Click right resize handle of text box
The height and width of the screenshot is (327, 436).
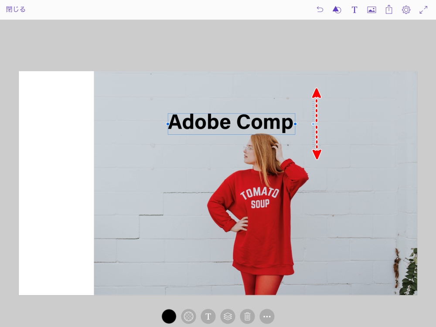coord(295,124)
